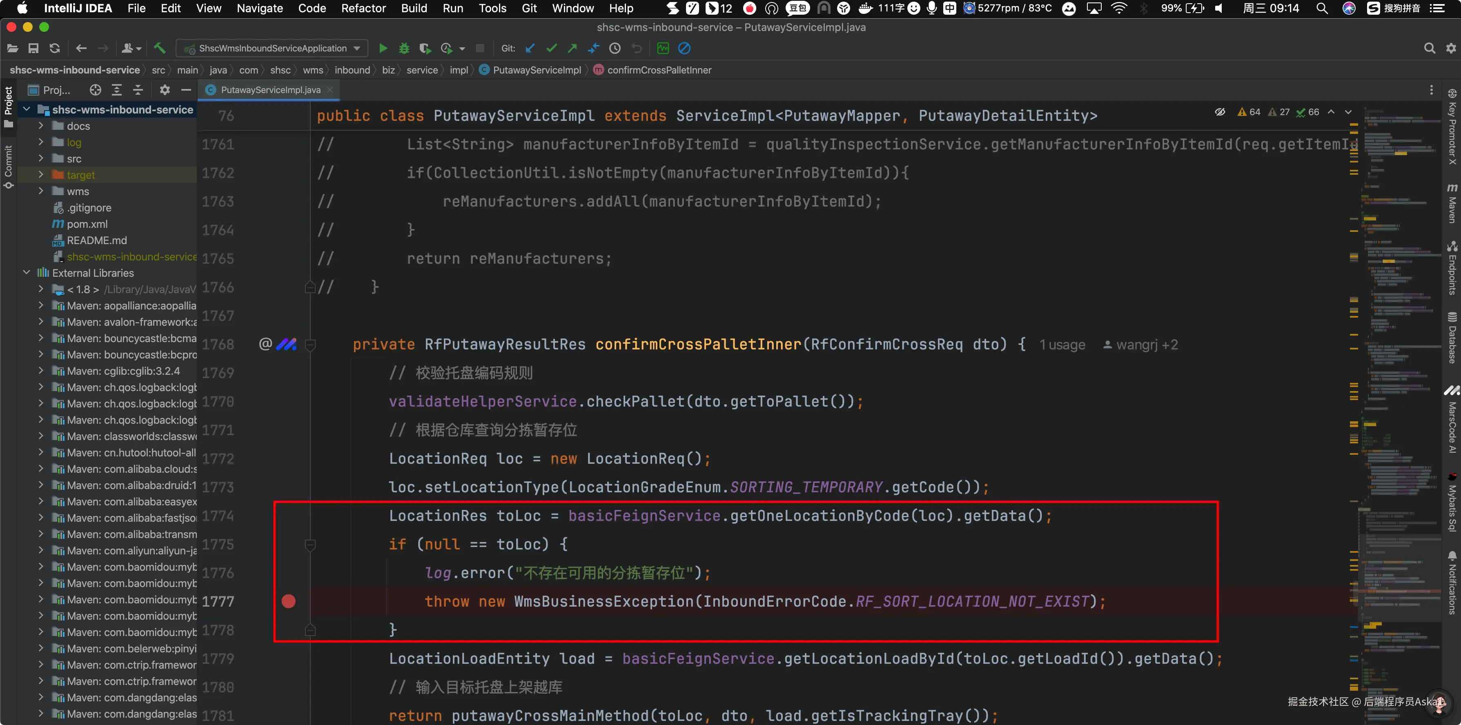Remove the breakpoint on line 1777
This screenshot has height=725, width=1461.
(x=289, y=601)
